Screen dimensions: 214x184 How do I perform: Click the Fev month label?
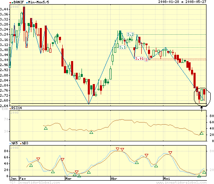click(23, 179)
